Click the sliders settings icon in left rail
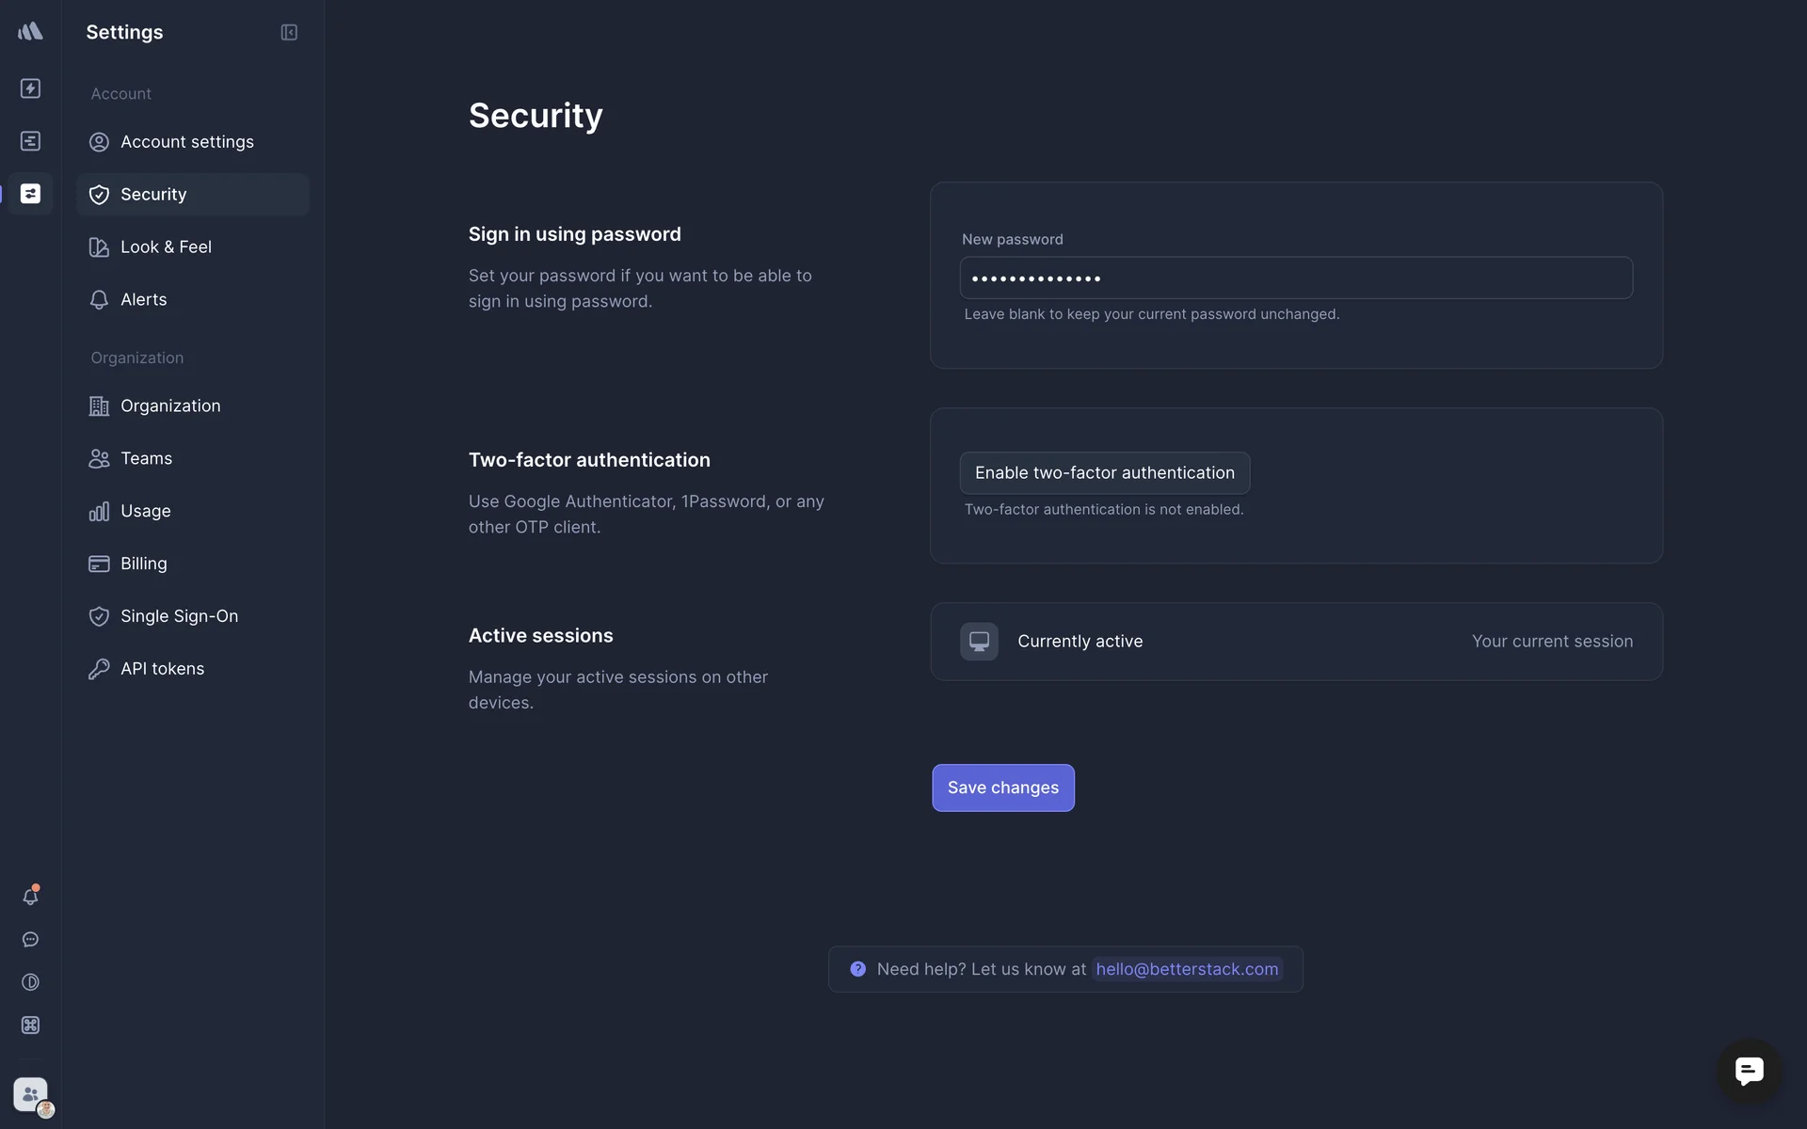 [x=30, y=194]
